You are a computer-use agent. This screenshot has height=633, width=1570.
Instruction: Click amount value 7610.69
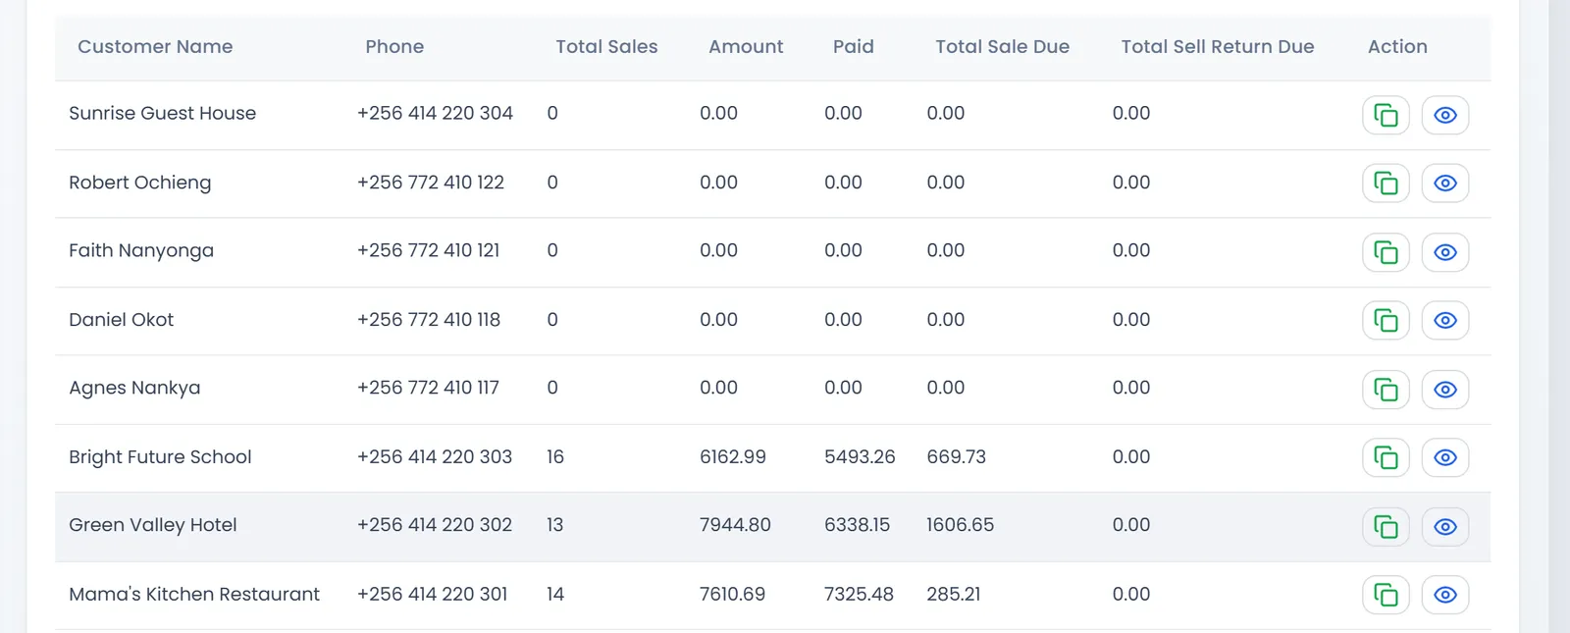click(x=732, y=595)
